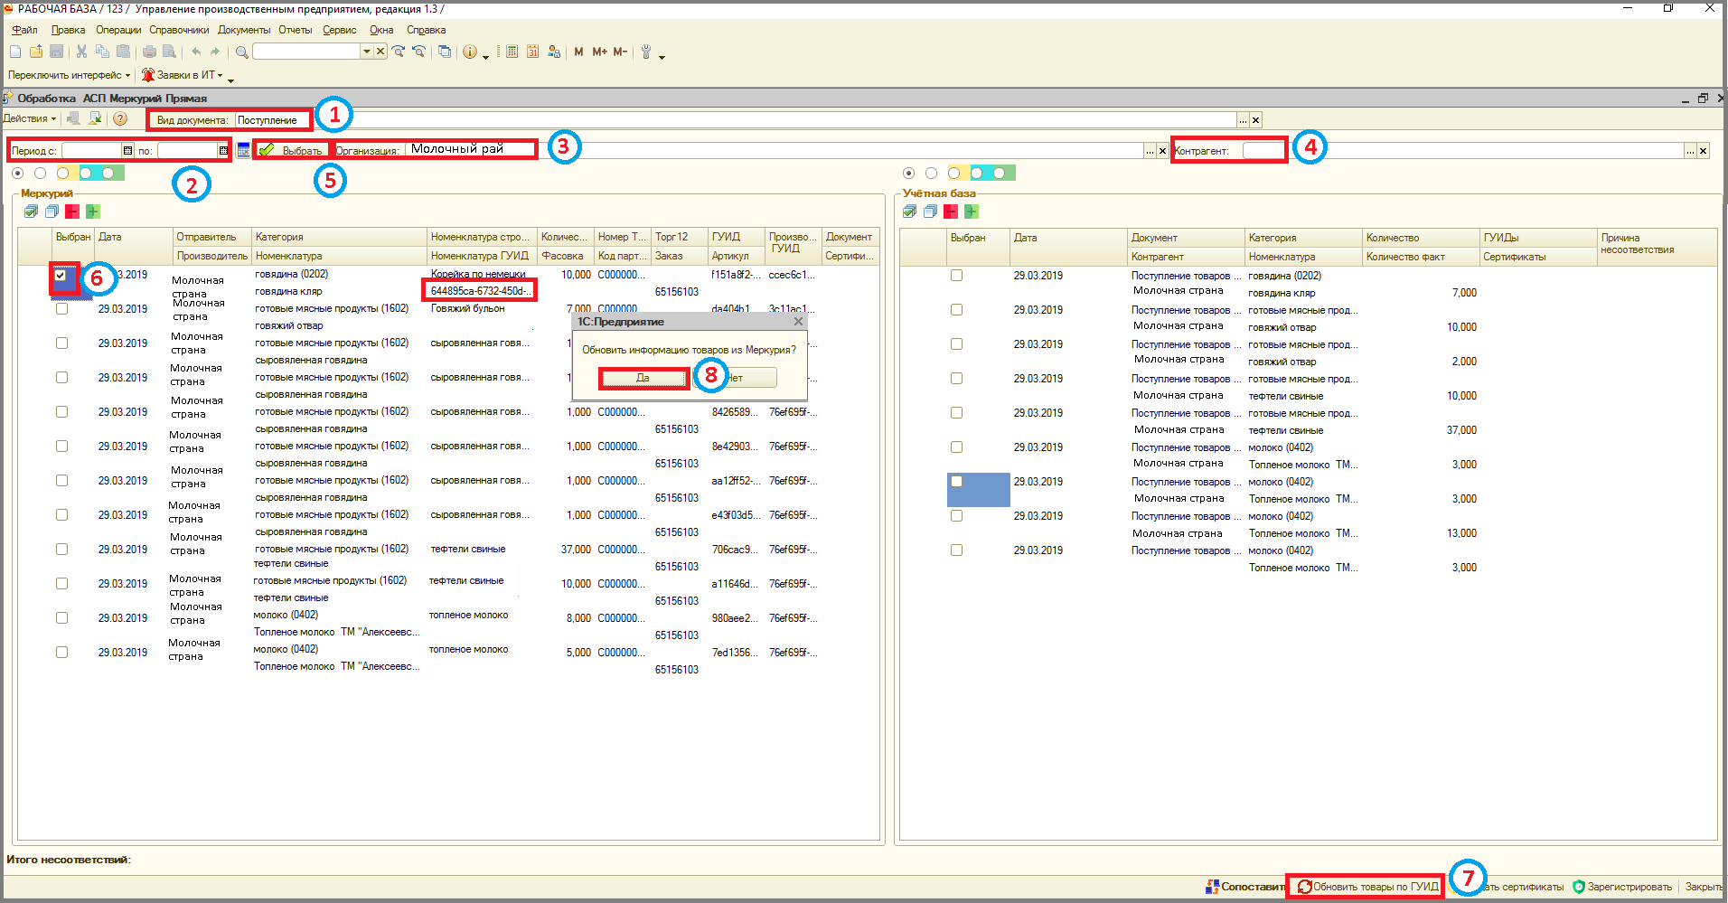Expand the Действия dropdown menu

pos(30,118)
